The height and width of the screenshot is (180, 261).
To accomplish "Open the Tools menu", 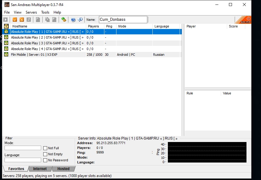I will (45, 12).
